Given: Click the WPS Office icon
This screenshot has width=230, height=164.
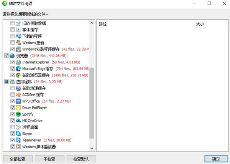Looking at the screenshot, I should click(18, 101).
